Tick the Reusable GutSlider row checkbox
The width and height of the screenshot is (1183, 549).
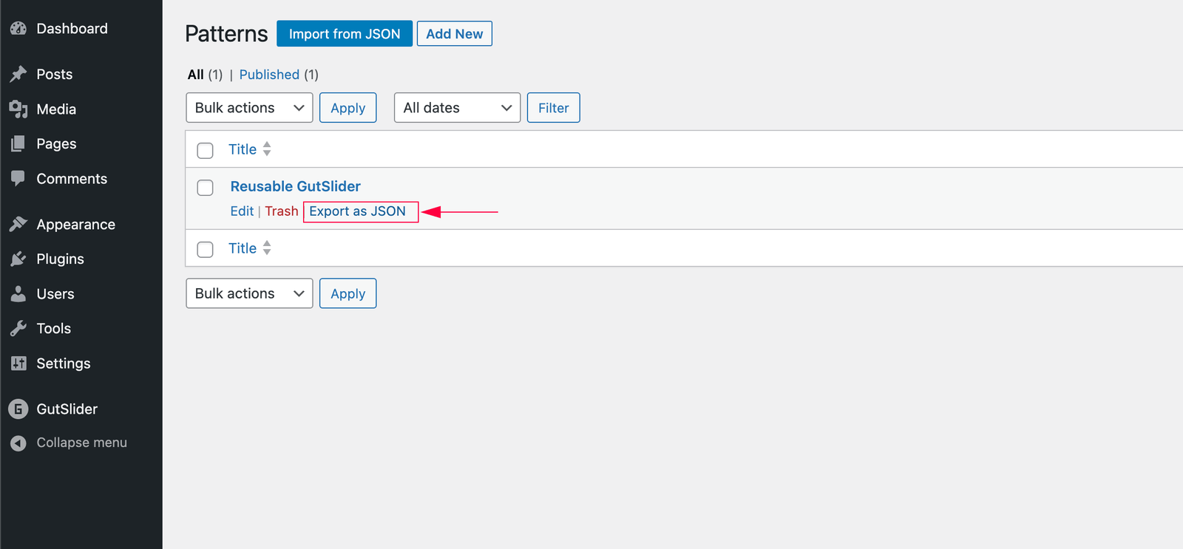pos(206,188)
